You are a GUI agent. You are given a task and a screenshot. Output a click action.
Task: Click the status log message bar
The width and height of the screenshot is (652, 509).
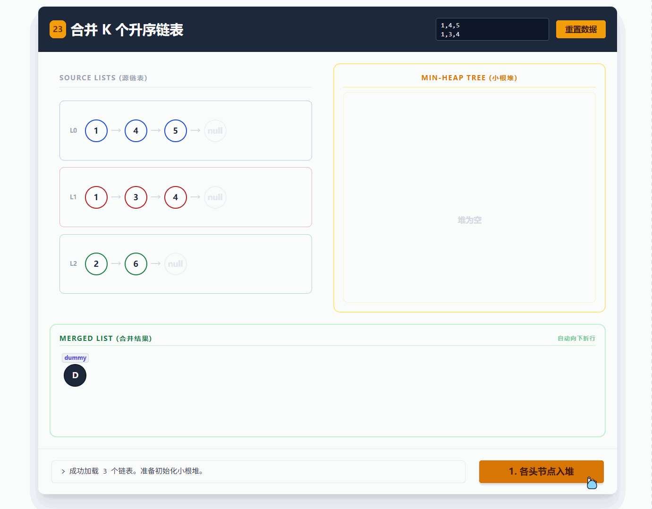point(258,471)
